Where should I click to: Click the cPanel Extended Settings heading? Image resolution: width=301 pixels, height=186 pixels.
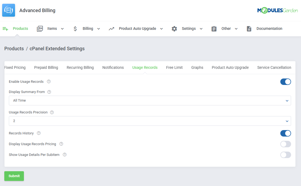click(x=57, y=49)
